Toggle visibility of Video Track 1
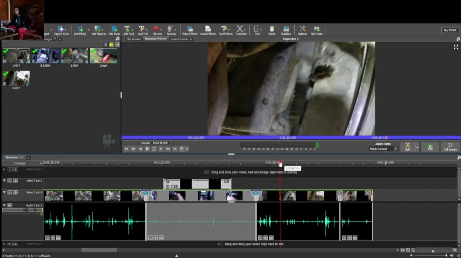 coord(10,192)
